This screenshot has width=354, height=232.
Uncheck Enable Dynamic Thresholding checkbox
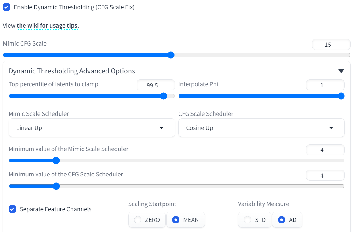(6, 7)
